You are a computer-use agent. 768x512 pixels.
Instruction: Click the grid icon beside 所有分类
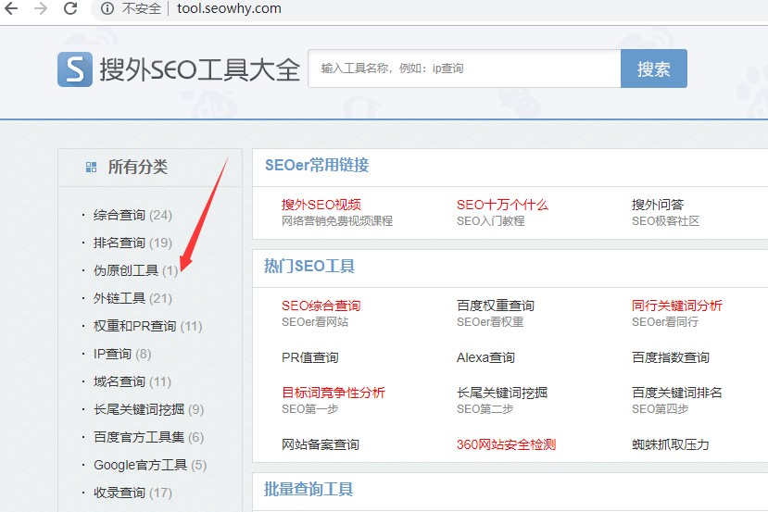click(x=91, y=168)
